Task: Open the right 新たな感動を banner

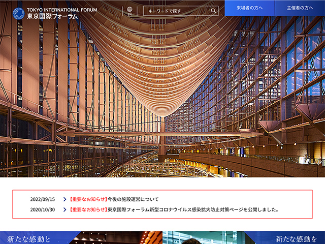Action: [x=244, y=237]
